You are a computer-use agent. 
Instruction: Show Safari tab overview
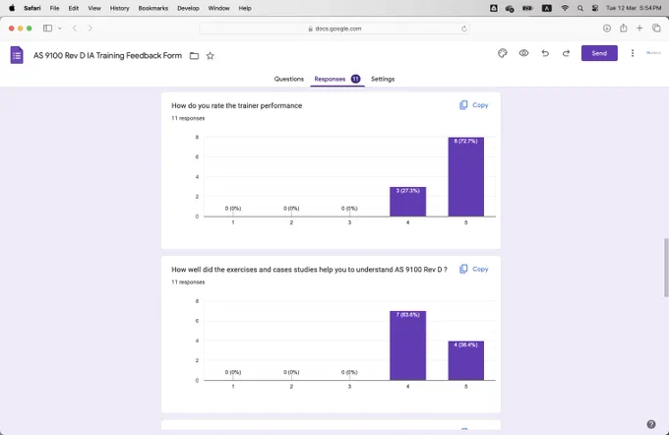pos(656,29)
